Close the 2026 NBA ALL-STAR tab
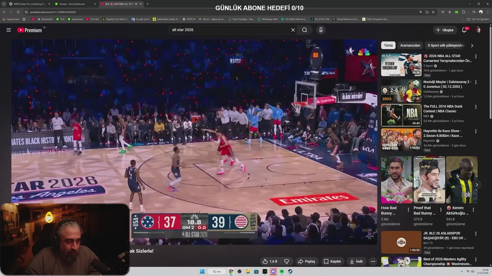The width and height of the screenshot is (492, 276). point(141,4)
